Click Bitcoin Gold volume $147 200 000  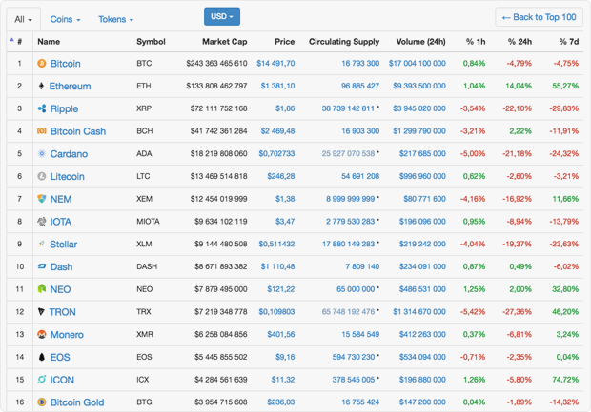point(422,402)
